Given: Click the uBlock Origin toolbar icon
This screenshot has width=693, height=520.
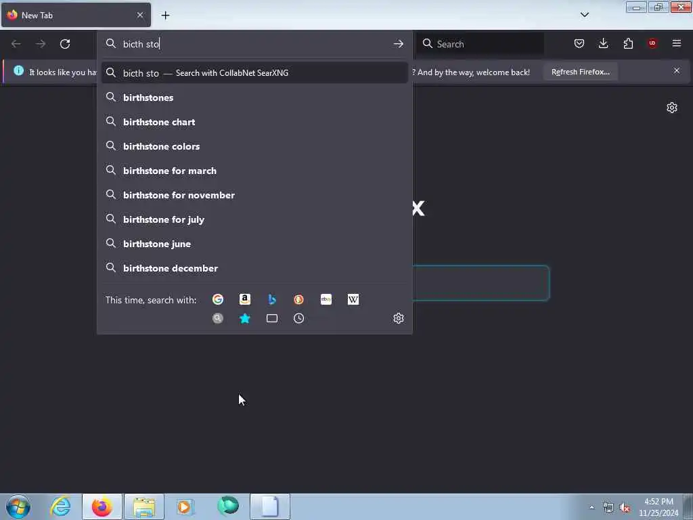Looking at the screenshot, I should coord(652,43).
